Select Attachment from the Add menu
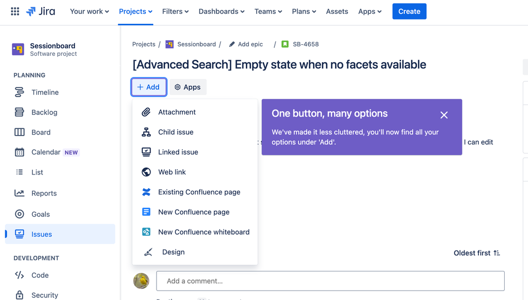This screenshot has height=300, width=528. (x=194, y=112)
